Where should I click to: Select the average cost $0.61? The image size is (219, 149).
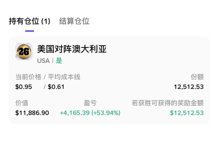[56, 87]
